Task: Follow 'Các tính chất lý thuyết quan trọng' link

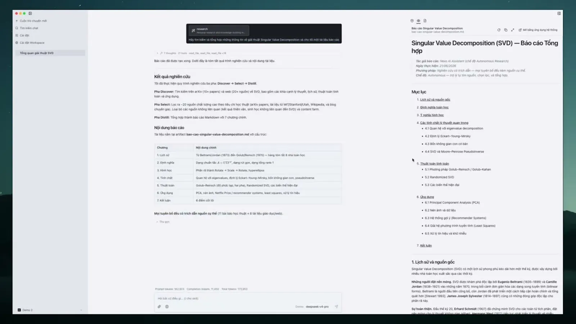Action: pyautogui.click(x=444, y=123)
